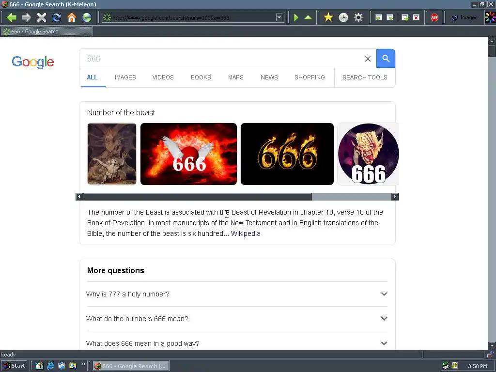Reload the page with the blue refresh icon
This screenshot has height=372, width=496.
(57, 17)
